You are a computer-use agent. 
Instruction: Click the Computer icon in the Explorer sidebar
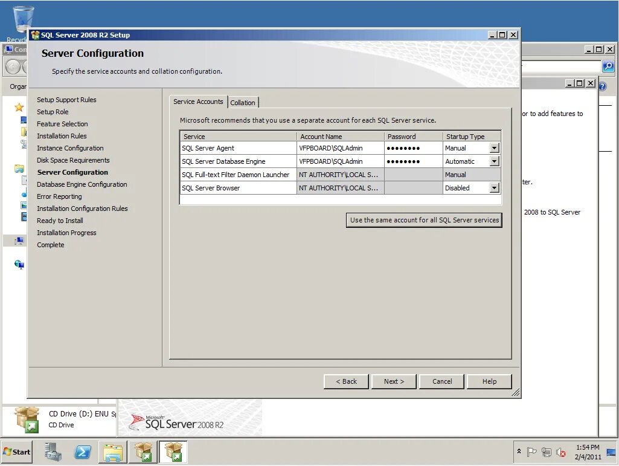pyautogui.click(x=19, y=241)
